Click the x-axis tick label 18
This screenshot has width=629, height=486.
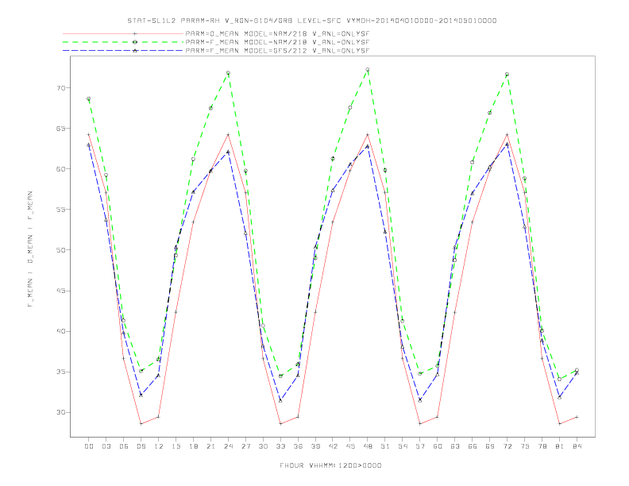point(193,446)
